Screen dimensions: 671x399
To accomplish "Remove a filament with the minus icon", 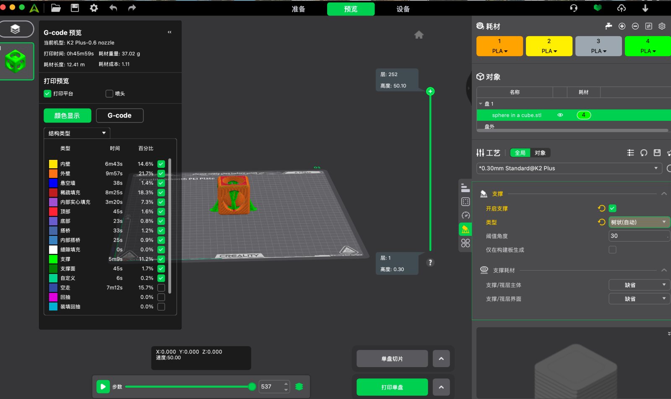I will (x=635, y=26).
